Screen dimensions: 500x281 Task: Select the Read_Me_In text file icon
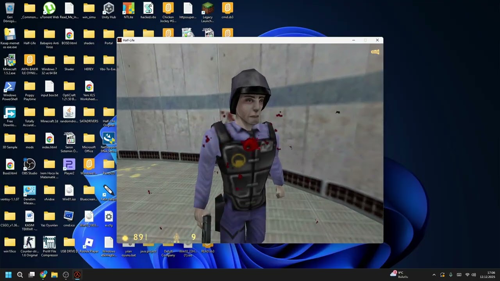click(x=69, y=11)
